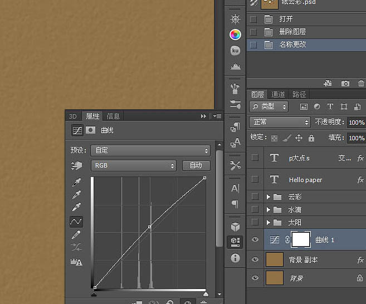Expand the 云彩 layer group
The image size is (366, 304).
coord(268,197)
